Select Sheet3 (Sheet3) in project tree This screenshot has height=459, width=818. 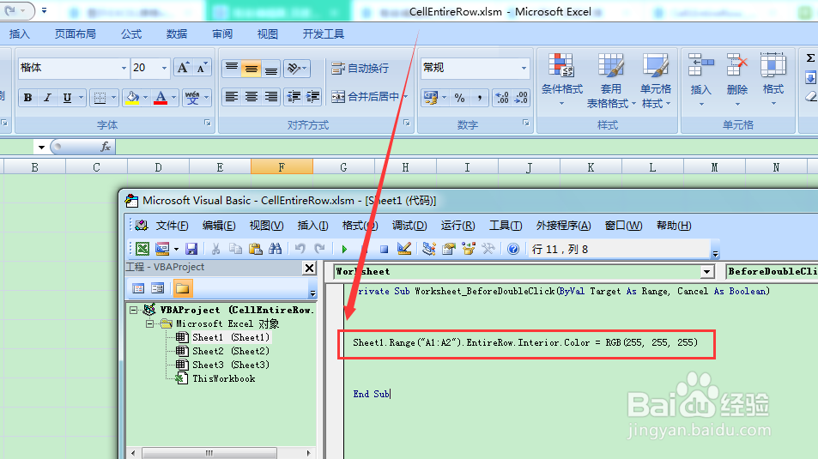click(231, 365)
